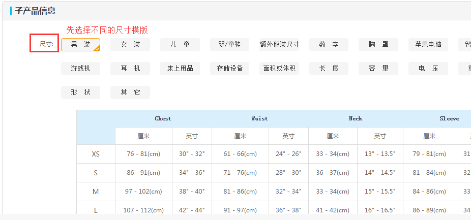Click the XS row label in table

(96, 154)
